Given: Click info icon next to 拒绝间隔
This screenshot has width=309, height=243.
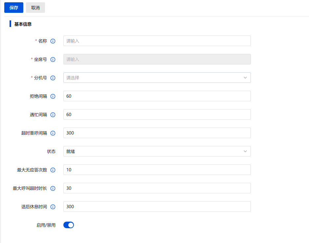Looking at the screenshot, I should coord(53,96).
